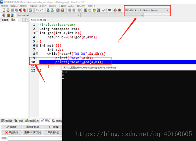The image size is (196, 141).
Task: Open the Find tool icon
Action: [48, 10]
